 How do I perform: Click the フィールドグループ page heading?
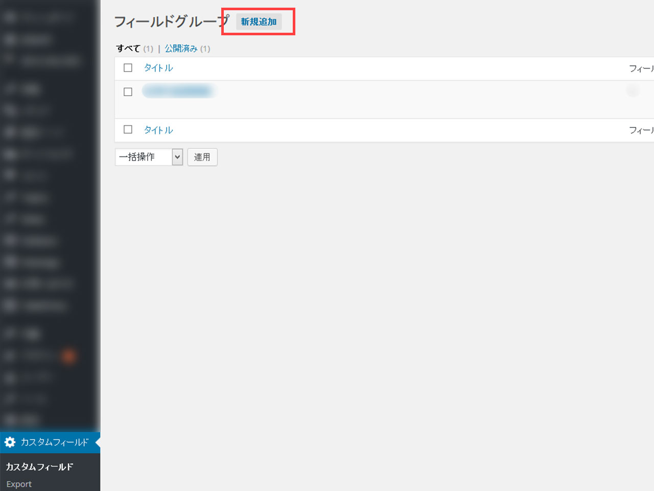pos(172,21)
